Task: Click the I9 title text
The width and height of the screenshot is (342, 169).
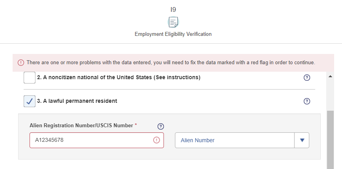Action: (x=173, y=9)
